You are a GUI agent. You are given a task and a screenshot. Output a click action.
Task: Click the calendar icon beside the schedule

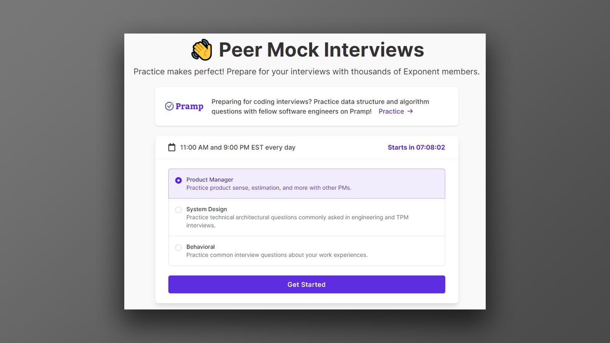172,147
